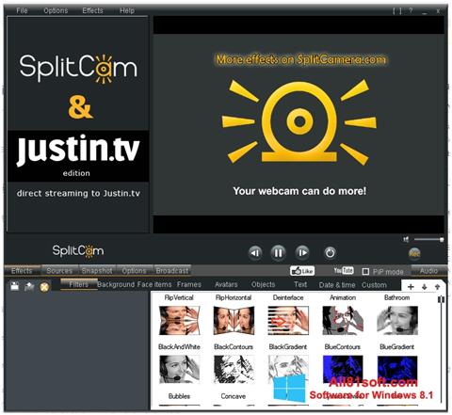Enable the PiP mode checkbox
The height and width of the screenshot is (415, 452).
[x=365, y=272]
